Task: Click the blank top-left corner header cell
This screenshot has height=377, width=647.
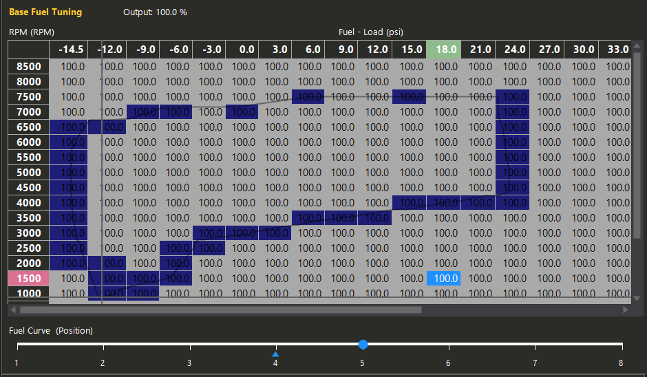Action: point(28,50)
